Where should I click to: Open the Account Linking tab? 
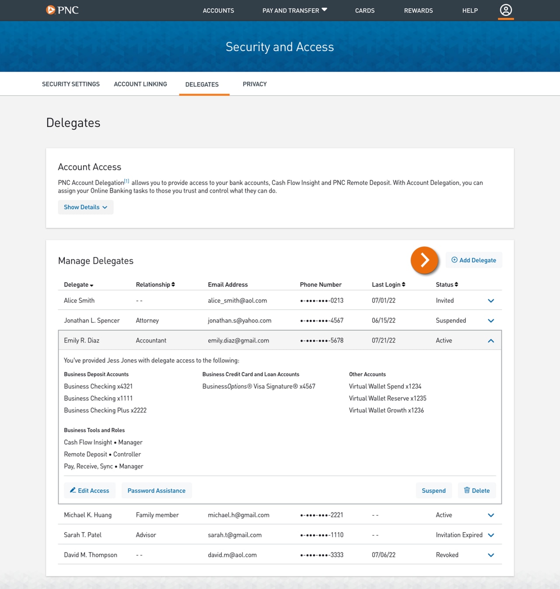(x=140, y=84)
